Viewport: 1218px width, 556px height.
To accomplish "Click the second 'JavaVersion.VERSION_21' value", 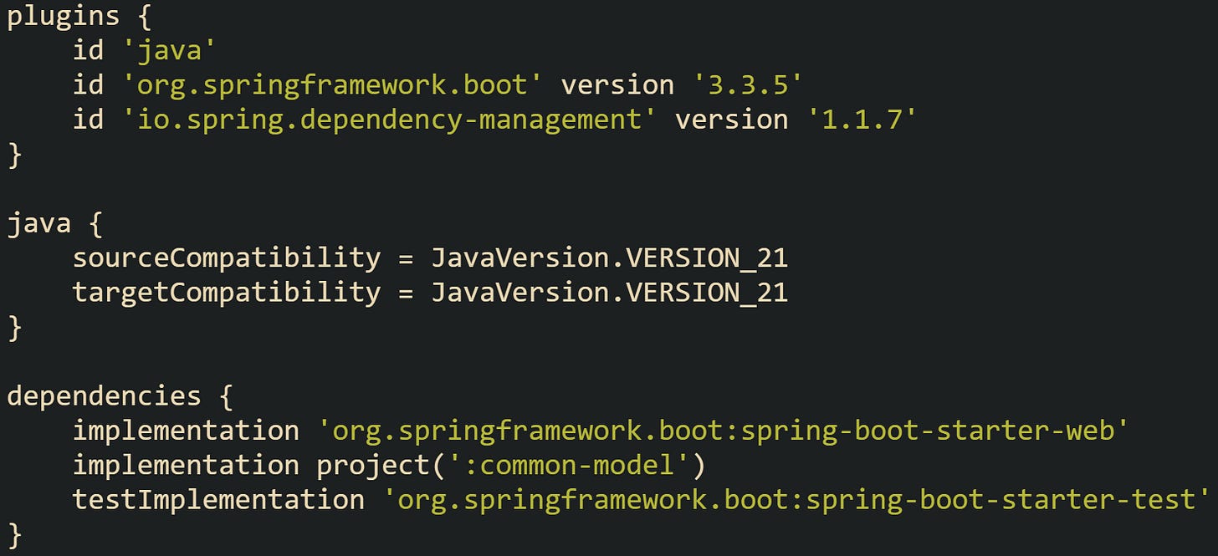I will 608,292.
